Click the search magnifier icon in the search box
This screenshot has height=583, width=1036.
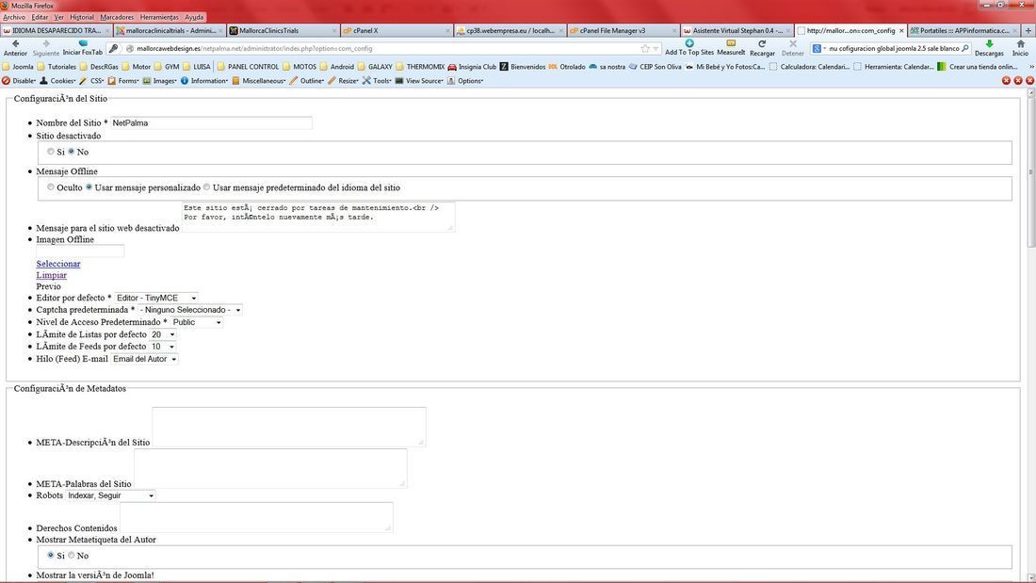coord(964,48)
